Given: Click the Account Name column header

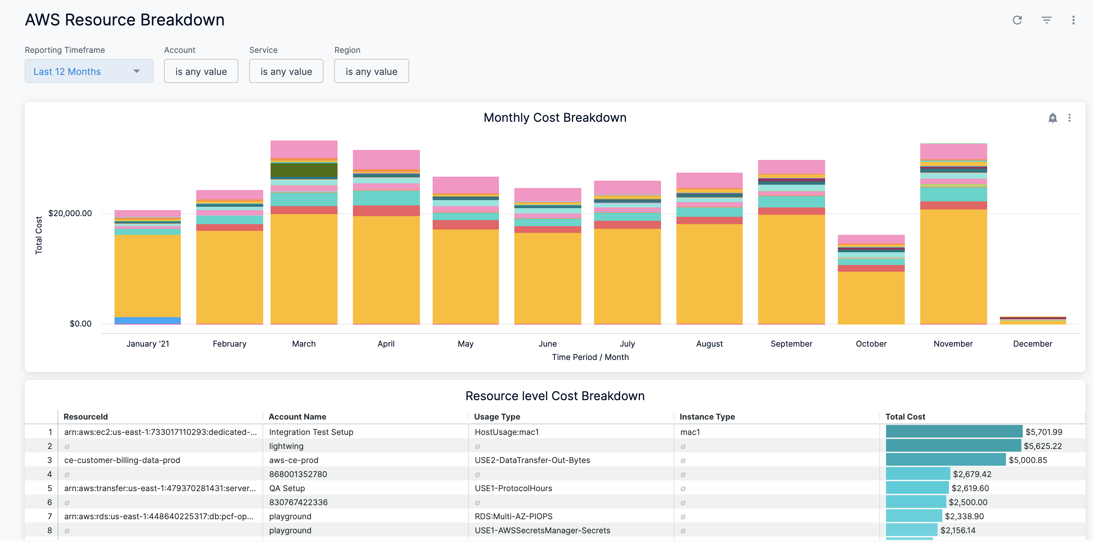Looking at the screenshot, I should click(x=297, y=416).
